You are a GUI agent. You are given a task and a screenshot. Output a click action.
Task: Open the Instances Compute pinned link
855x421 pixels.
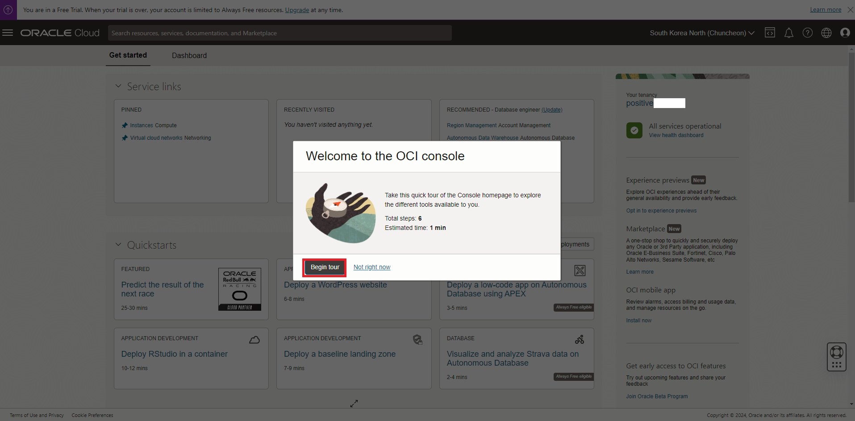[154, 125]
